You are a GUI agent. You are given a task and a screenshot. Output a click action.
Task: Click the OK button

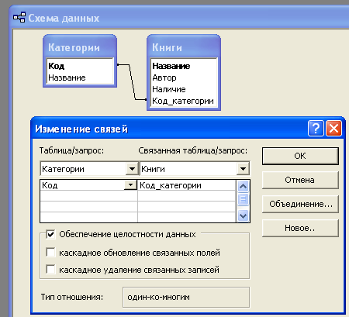(x=300, y=156)
